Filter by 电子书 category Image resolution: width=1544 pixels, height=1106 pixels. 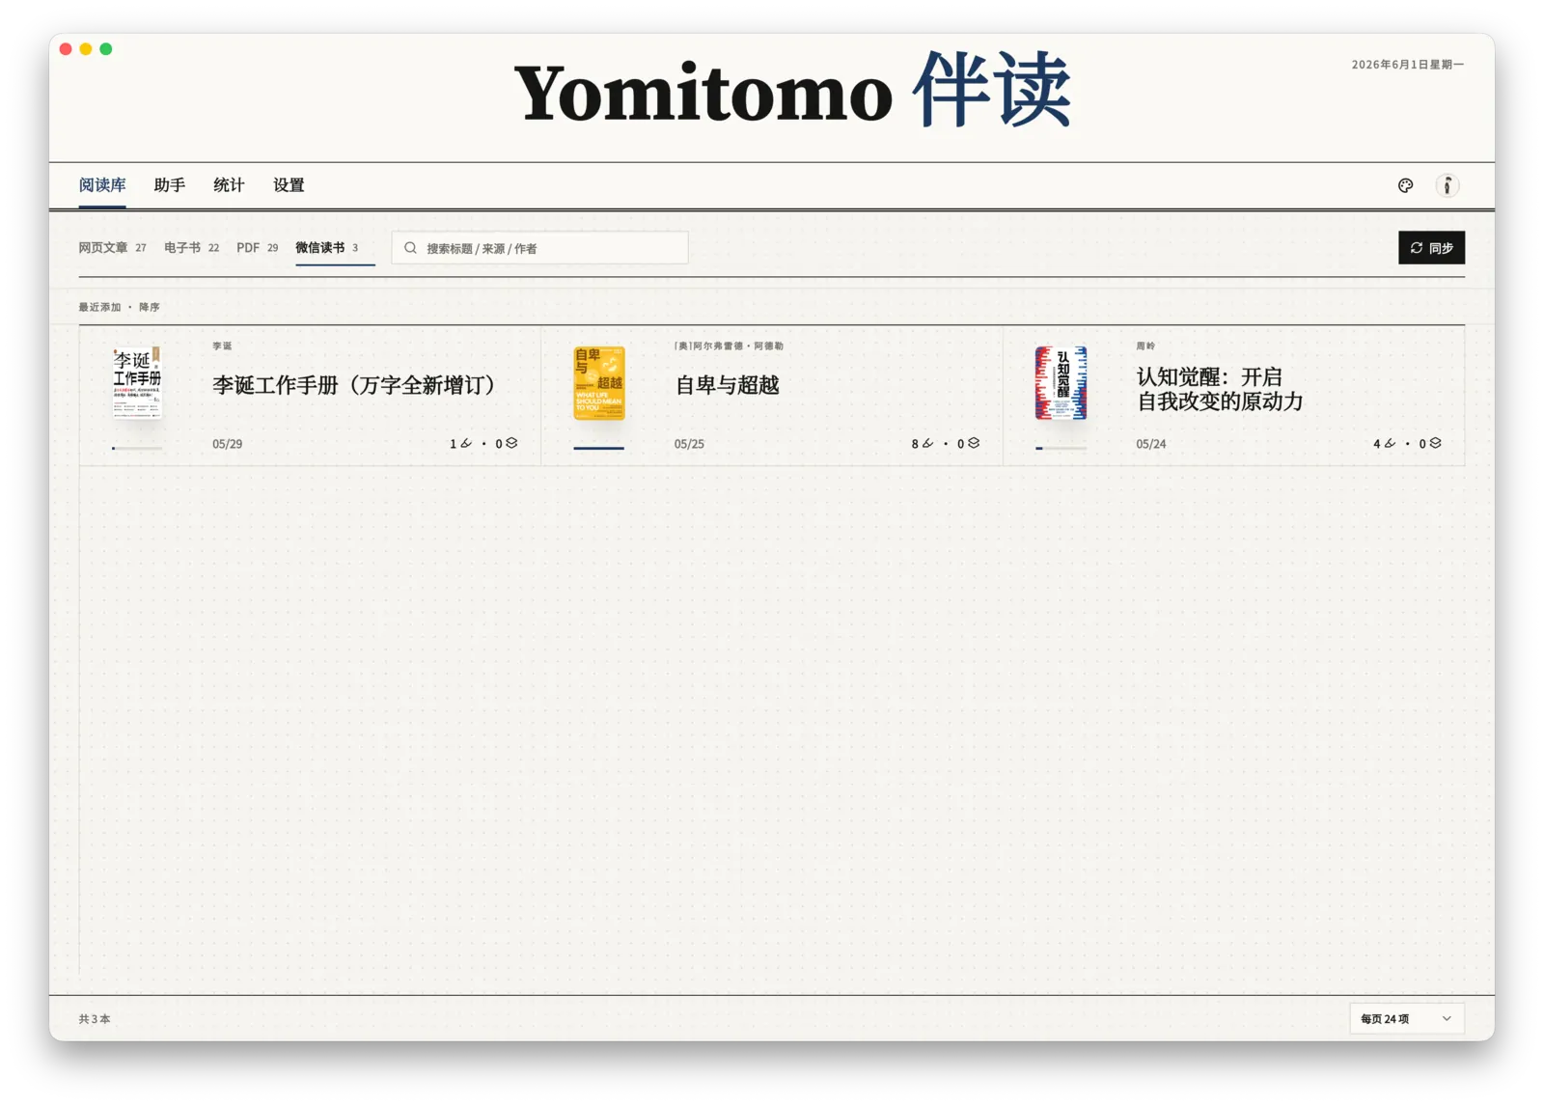[191, 248]
